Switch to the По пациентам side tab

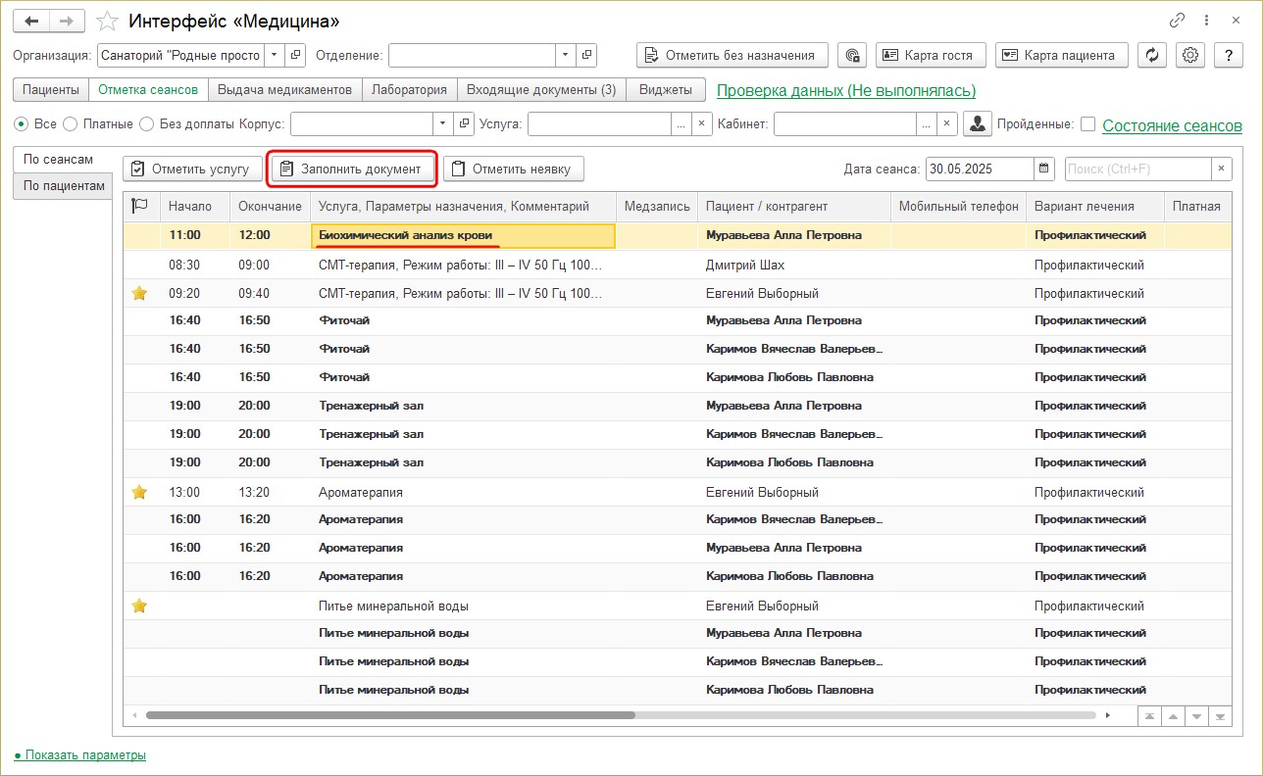[64, 185]
